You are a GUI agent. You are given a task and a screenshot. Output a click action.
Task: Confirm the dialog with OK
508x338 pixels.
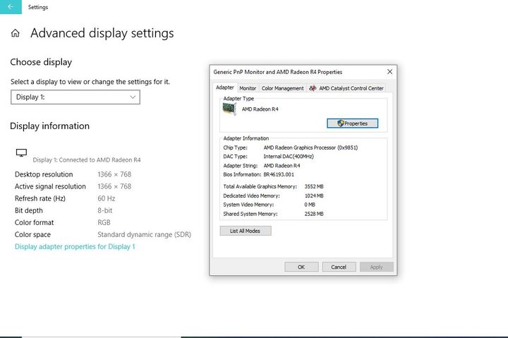click(x=301, y=267)
